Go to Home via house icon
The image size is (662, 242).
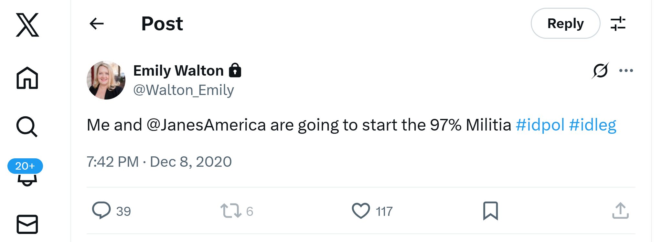click(x=27, y=78)
